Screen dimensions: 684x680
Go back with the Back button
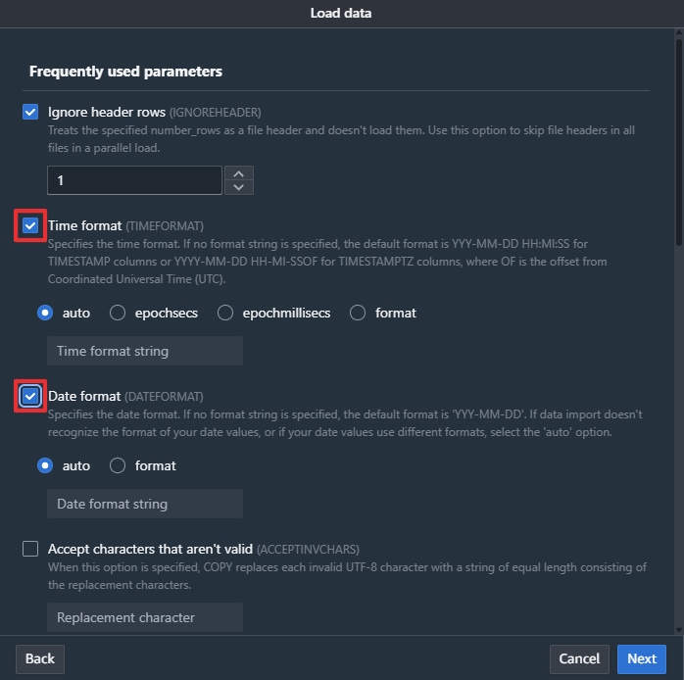pos(40,658)
